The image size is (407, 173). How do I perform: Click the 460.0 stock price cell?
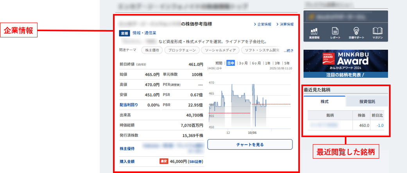362,125
